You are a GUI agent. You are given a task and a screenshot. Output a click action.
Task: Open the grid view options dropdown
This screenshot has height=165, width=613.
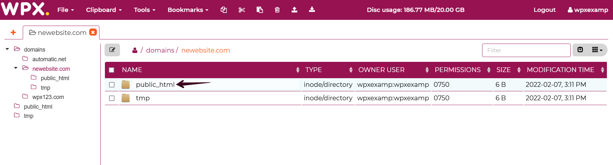597,50
